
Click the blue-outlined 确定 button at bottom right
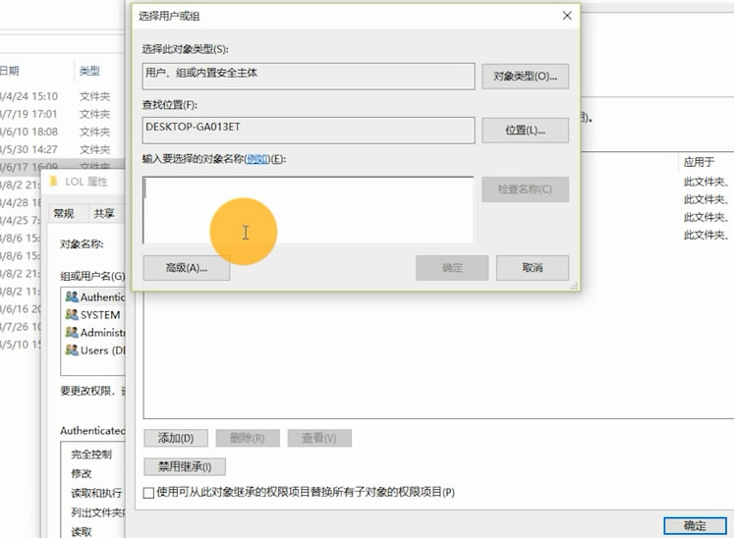click(x=694, y=526)
